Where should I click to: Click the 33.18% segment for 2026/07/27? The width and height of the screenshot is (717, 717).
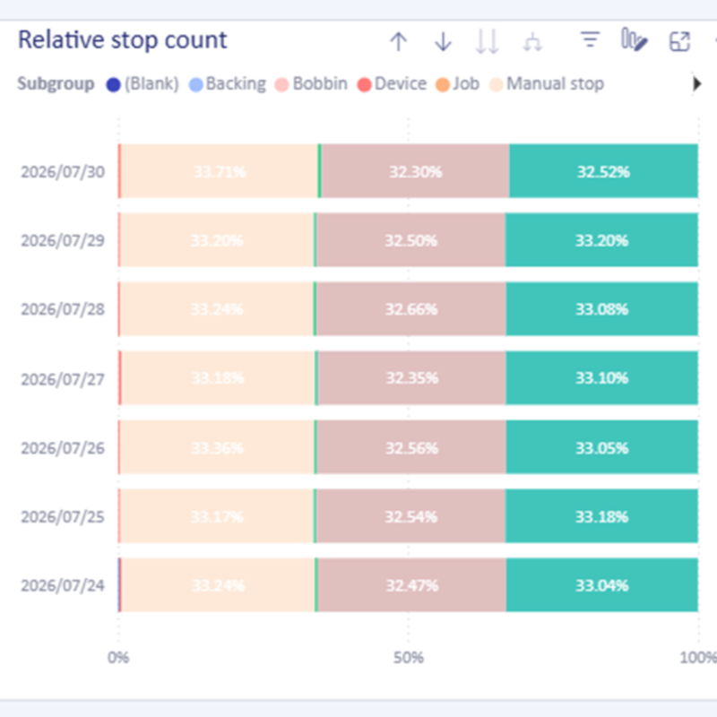218,377
